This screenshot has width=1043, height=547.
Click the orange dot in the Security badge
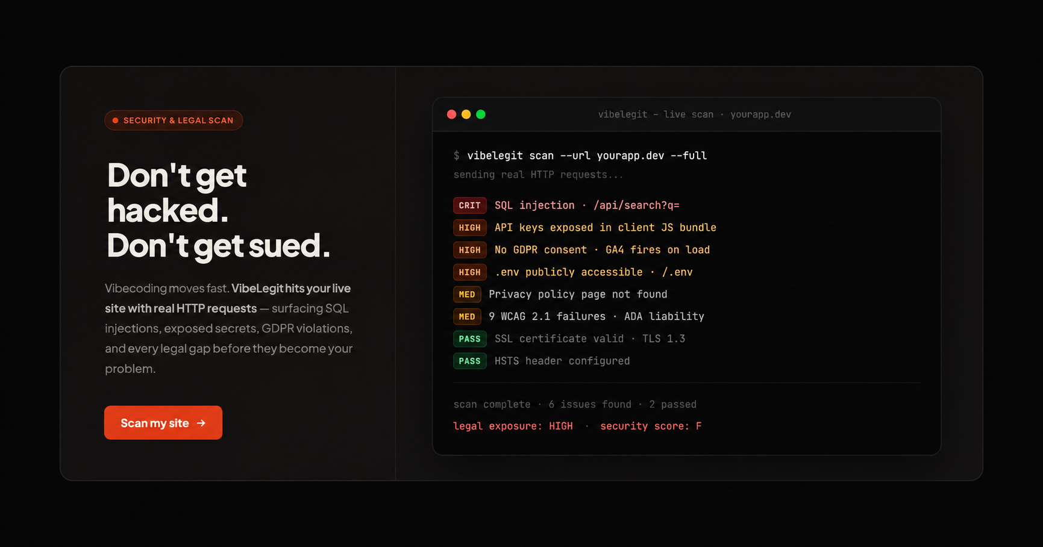pyautogui.click(x=115, y=120)
